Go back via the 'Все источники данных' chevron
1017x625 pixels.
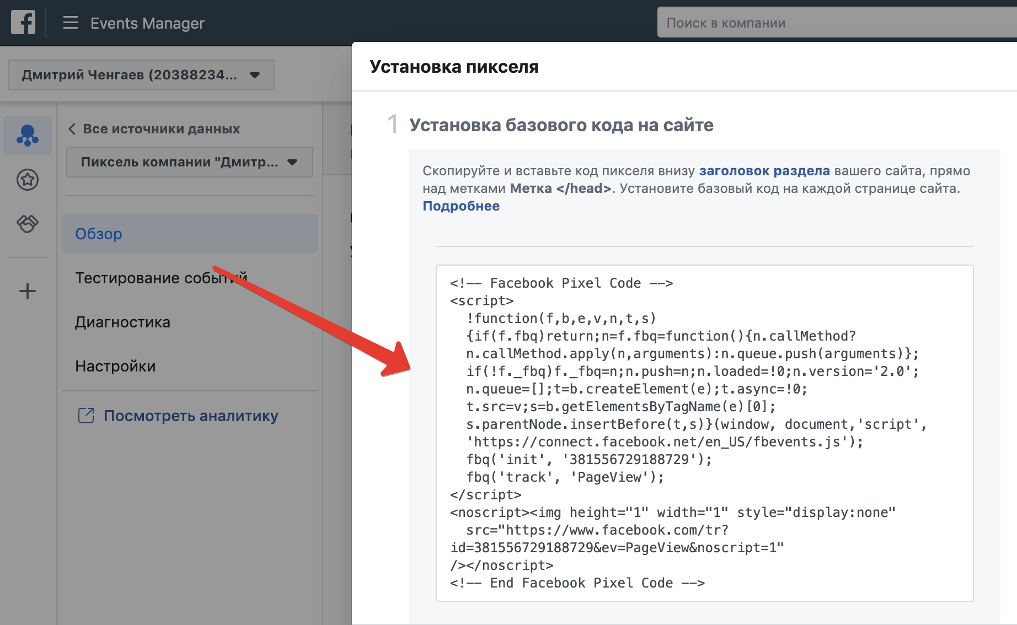pyautogui.click(x=72, y=129)
